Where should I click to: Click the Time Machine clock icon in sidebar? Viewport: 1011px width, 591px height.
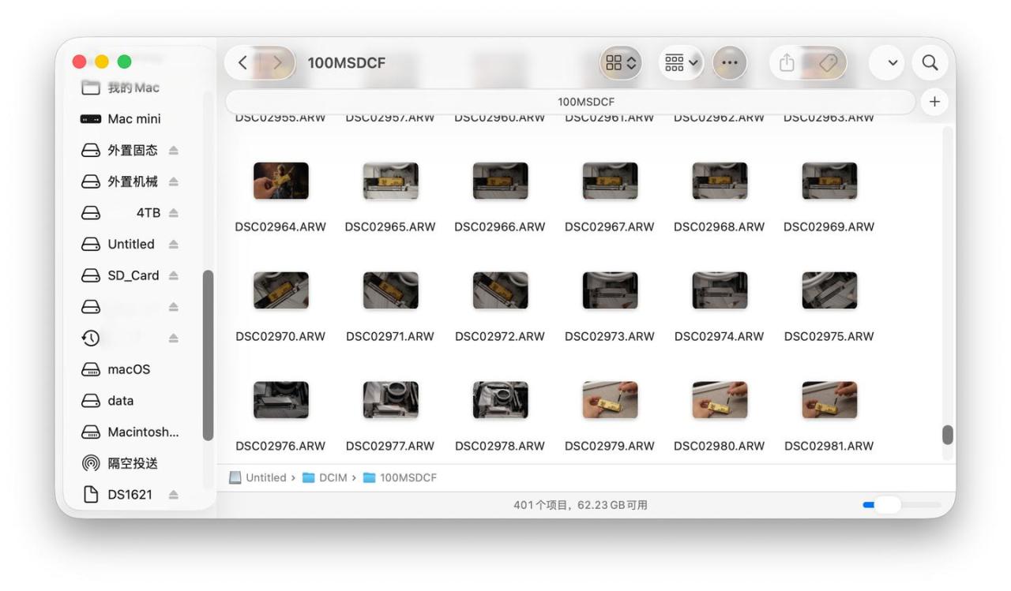point(91,339)
